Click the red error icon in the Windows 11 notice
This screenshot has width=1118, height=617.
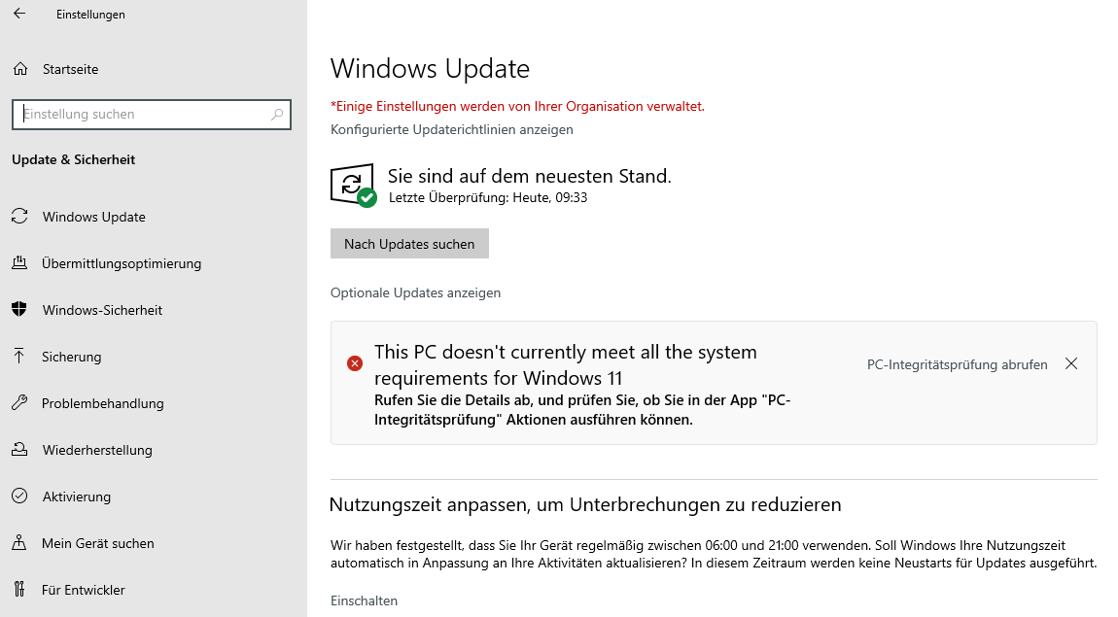(x=355, y=364)
